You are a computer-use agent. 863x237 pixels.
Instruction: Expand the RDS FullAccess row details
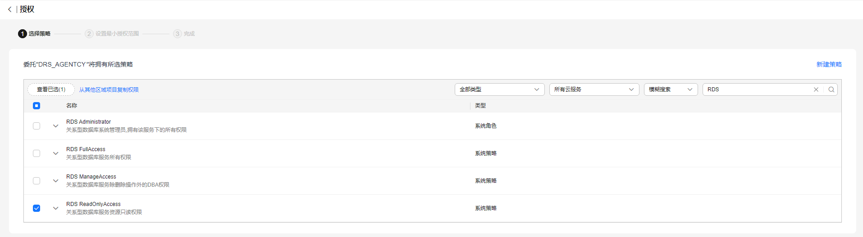point(55,153)
